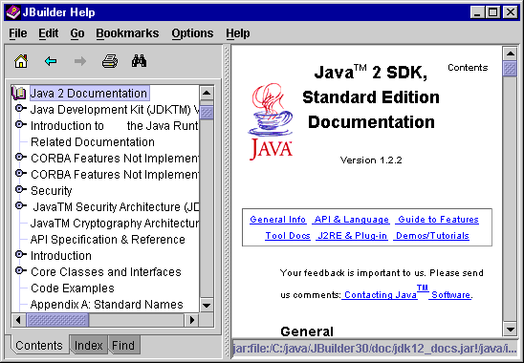This screenshot has height=363, width=524.
Task: Click the tree horizontal scrollbar thumb
Action: 57,320
